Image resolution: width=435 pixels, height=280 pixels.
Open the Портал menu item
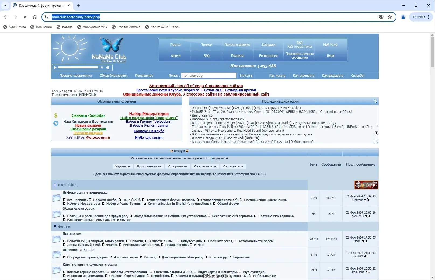(x=176, y=45)
